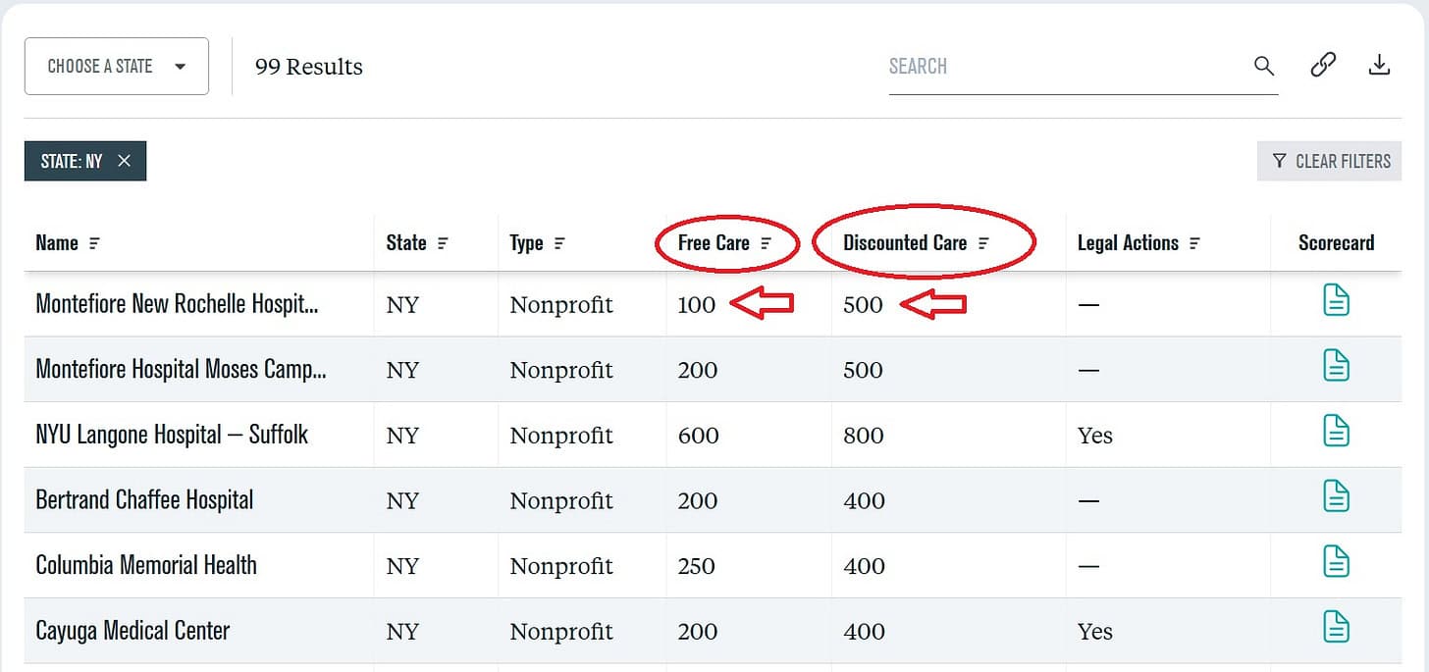The image size is (1429, 672).
Task: Open the Choose a State dropdown
Action: [x=117, y=67]
